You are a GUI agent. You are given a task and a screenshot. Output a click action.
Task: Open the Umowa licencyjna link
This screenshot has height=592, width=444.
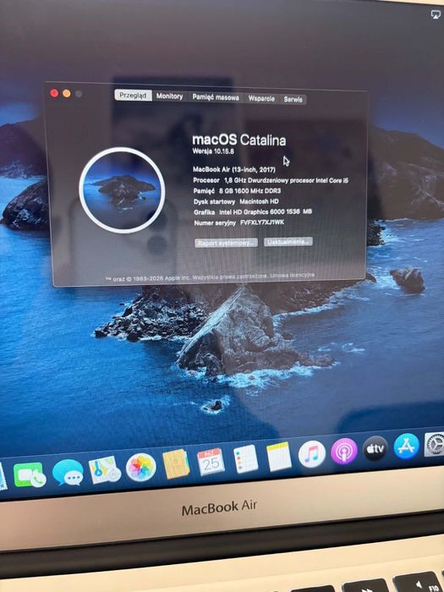tap(293, 275)
